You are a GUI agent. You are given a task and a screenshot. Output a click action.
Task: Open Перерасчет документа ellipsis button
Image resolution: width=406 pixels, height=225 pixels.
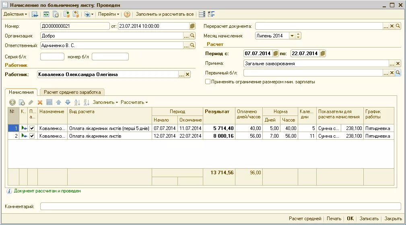[386, 26]
